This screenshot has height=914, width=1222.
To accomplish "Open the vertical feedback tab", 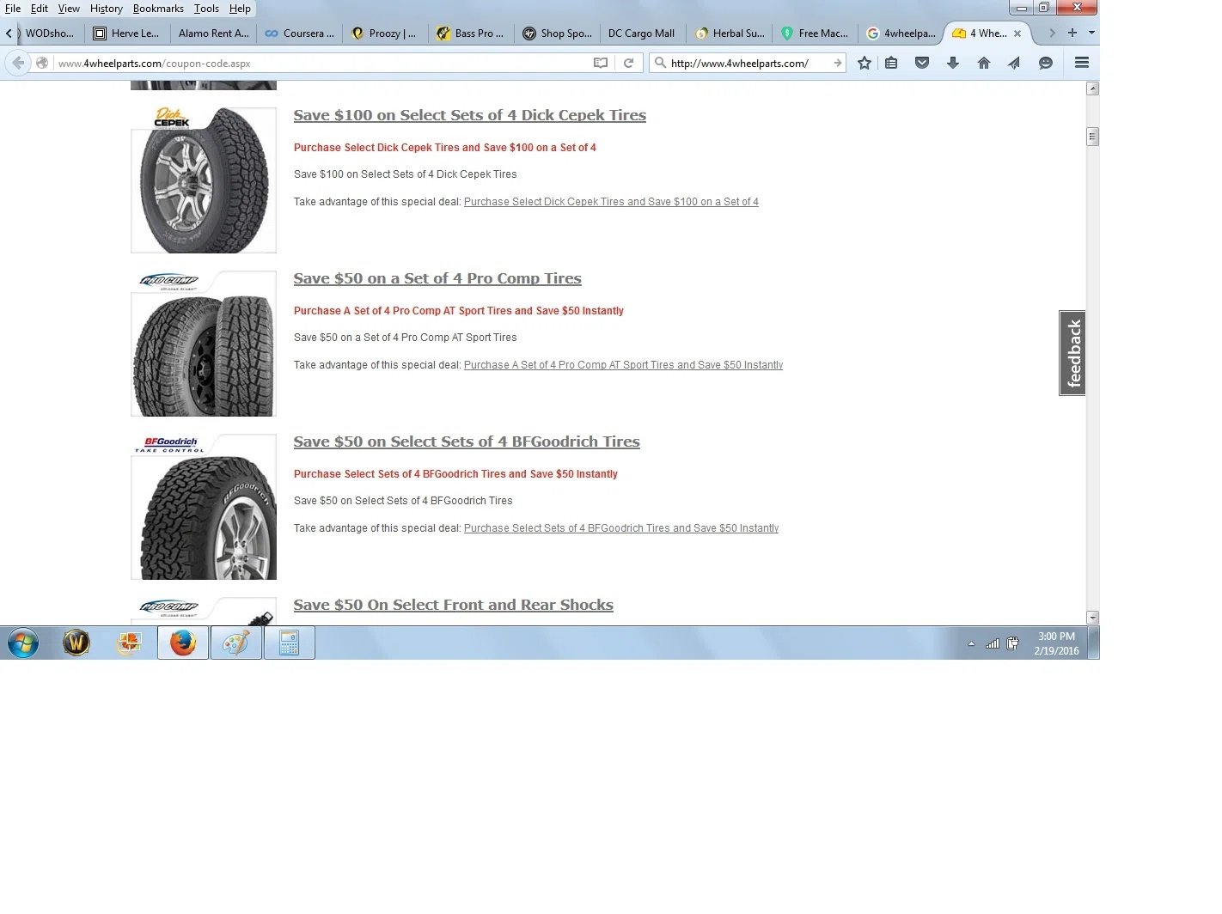I will pyautogui.click(x=1072, y=353).
